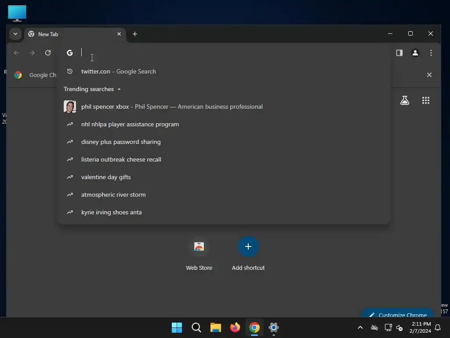Click the Google G icon in address bar
Screen dimensions: 450x338
pos(70,53)
